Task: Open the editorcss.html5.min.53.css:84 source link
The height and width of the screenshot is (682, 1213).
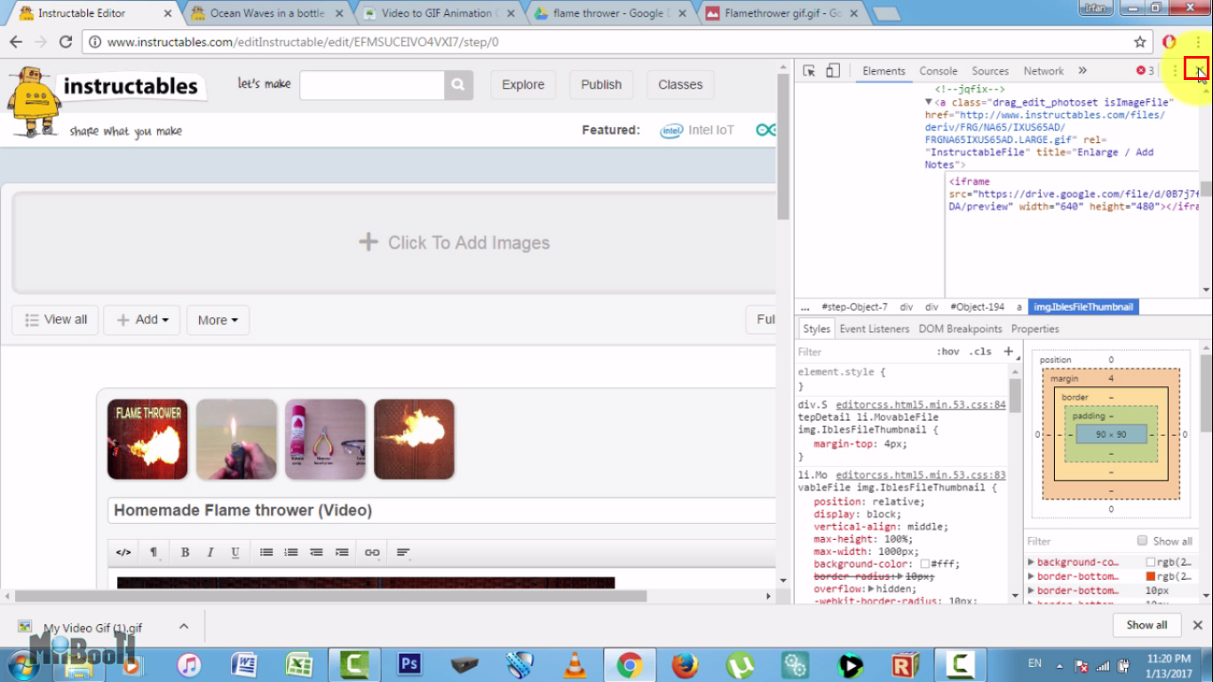Action: 921,405
